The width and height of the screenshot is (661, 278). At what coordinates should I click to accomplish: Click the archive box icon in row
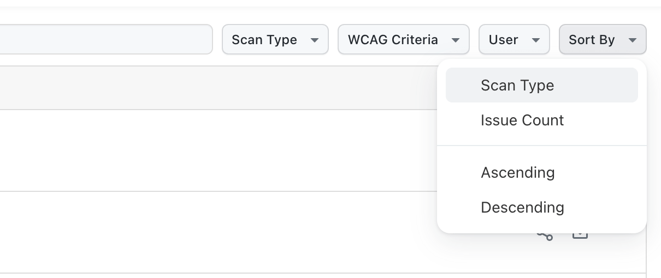coord(580,235)
